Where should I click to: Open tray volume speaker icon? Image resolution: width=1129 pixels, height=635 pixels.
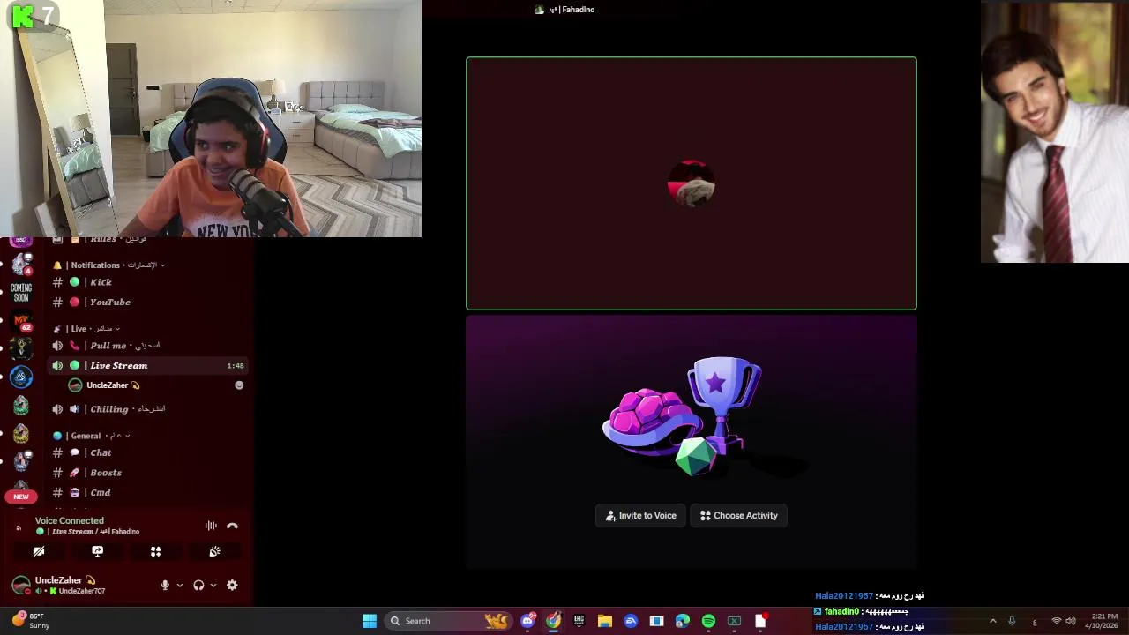(x=1070, y=621)
